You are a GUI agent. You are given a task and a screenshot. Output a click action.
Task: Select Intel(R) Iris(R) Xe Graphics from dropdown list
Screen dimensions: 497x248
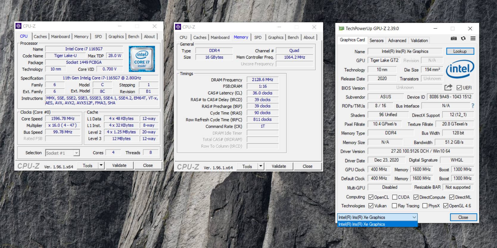coord(377,224)
